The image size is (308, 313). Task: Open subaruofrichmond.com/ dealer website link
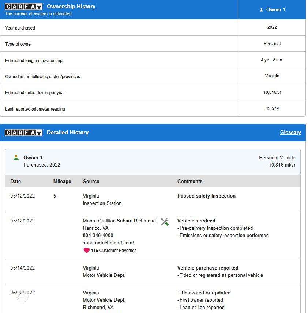tap(108, 243)
